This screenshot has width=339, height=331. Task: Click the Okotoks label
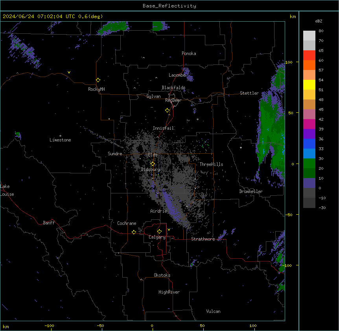tap(162, 275)
